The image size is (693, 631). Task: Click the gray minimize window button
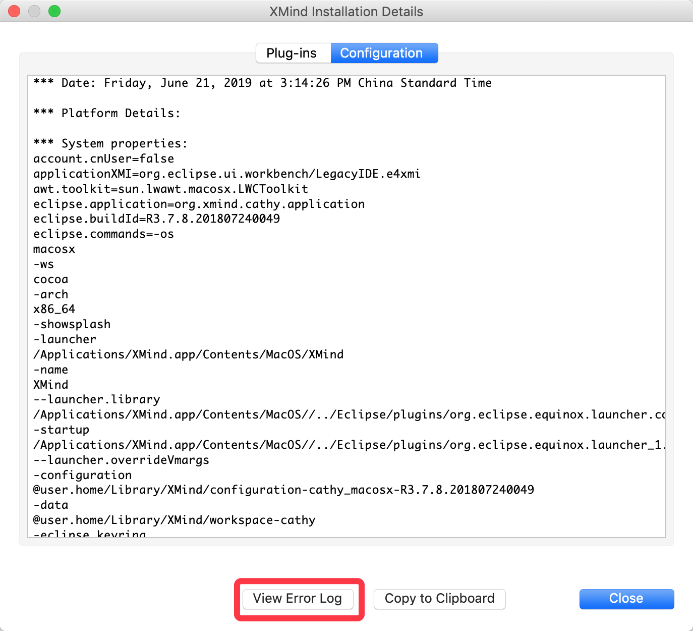(x=34, y=11)
